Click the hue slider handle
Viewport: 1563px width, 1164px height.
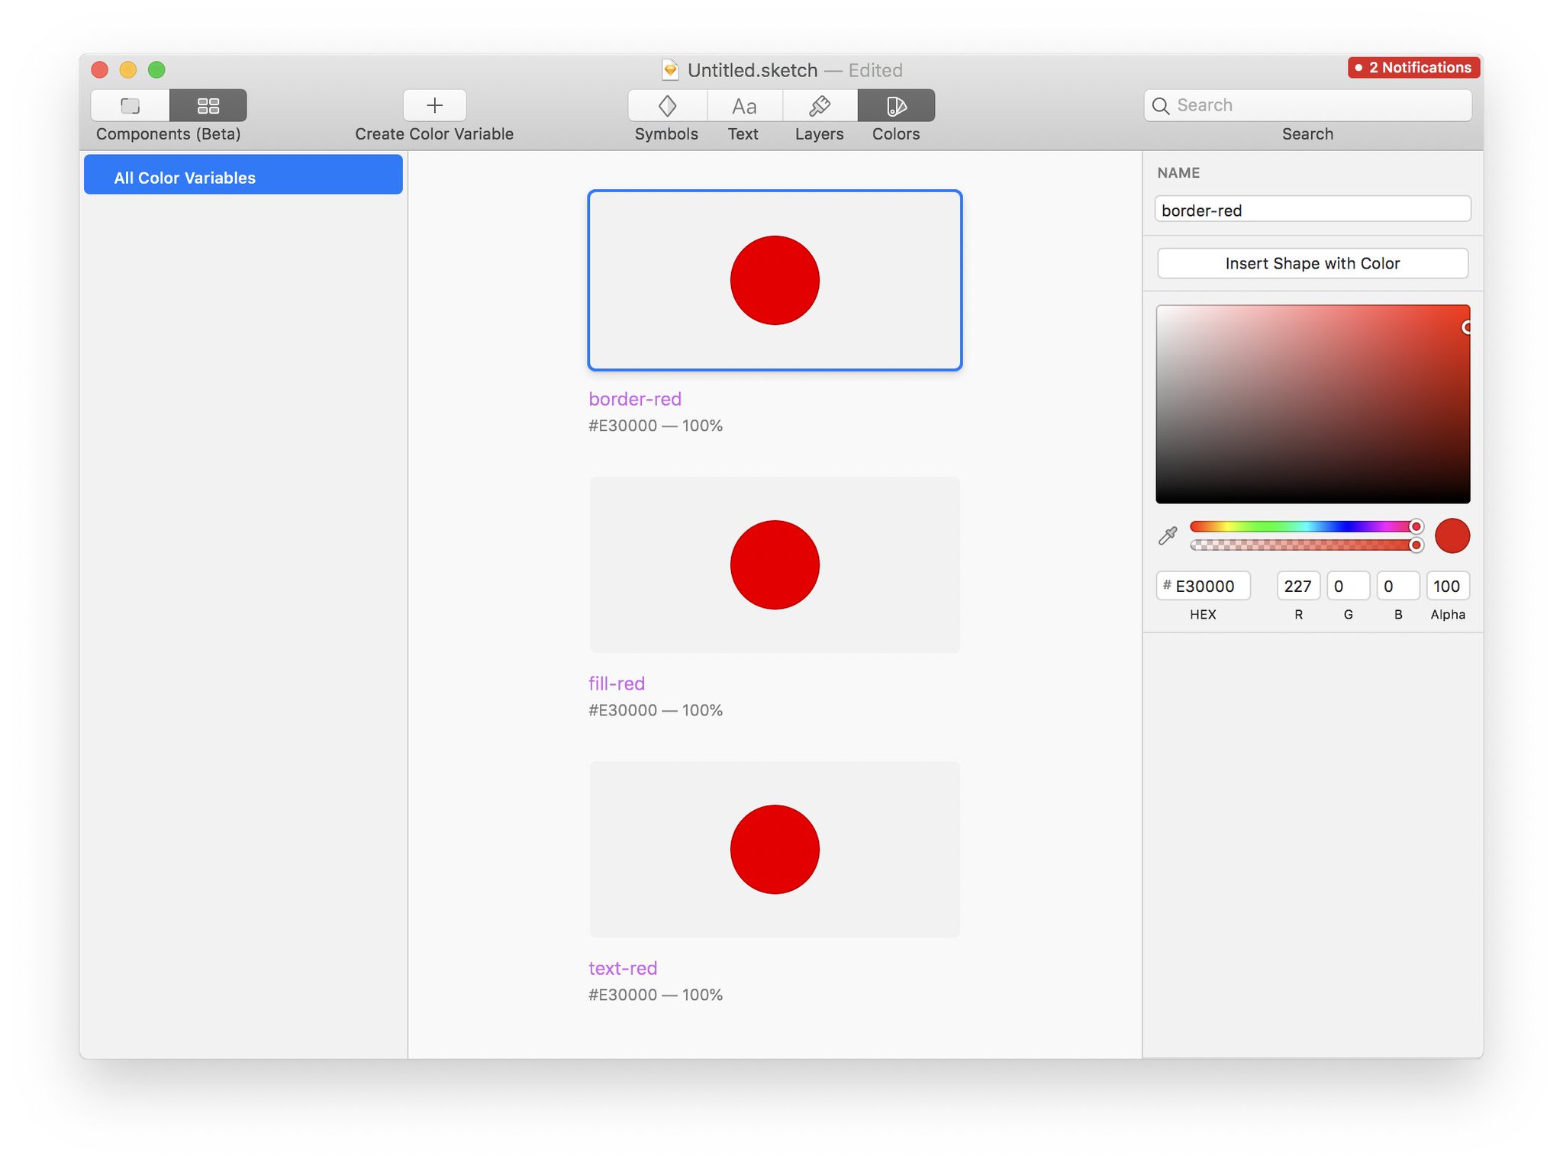pos(1416,526)
